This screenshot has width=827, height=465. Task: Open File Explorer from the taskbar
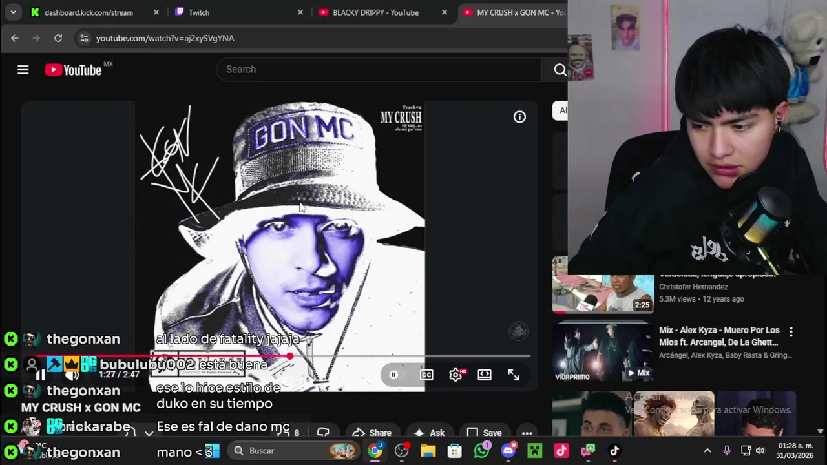[428, 451]
